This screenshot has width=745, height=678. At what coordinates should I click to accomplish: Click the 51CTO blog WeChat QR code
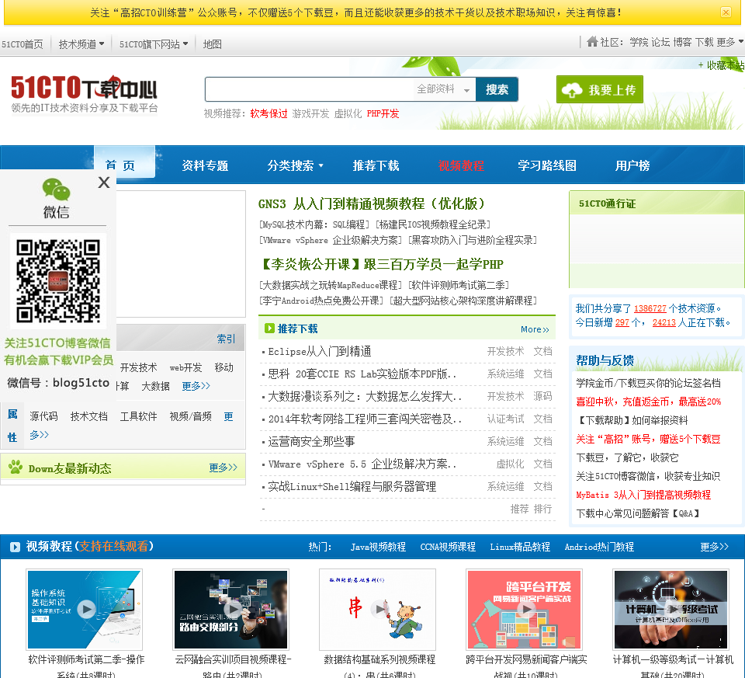(58, 280)
